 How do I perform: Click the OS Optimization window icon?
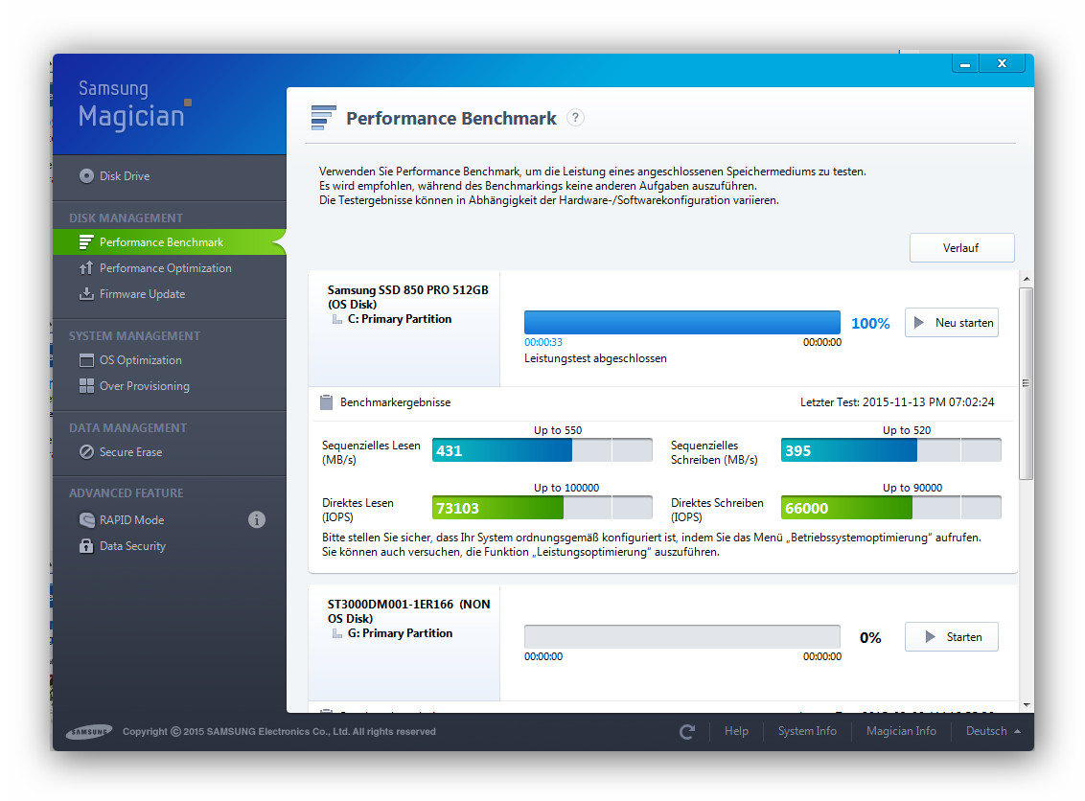point(86,359)
